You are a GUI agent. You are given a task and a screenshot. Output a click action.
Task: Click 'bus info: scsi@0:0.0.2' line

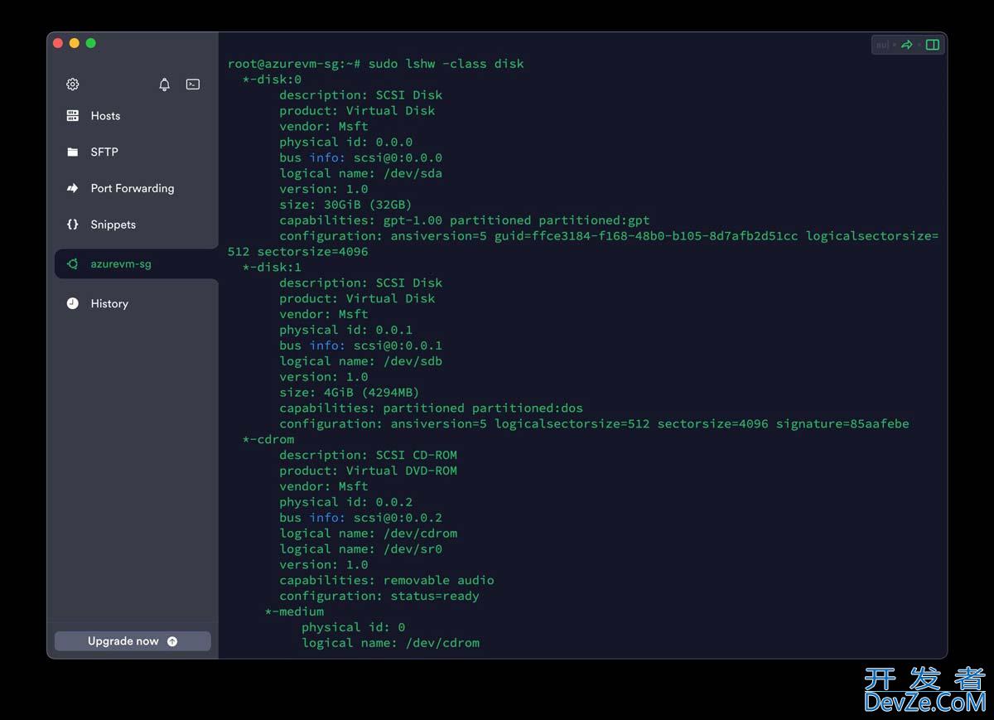[360, 518]
